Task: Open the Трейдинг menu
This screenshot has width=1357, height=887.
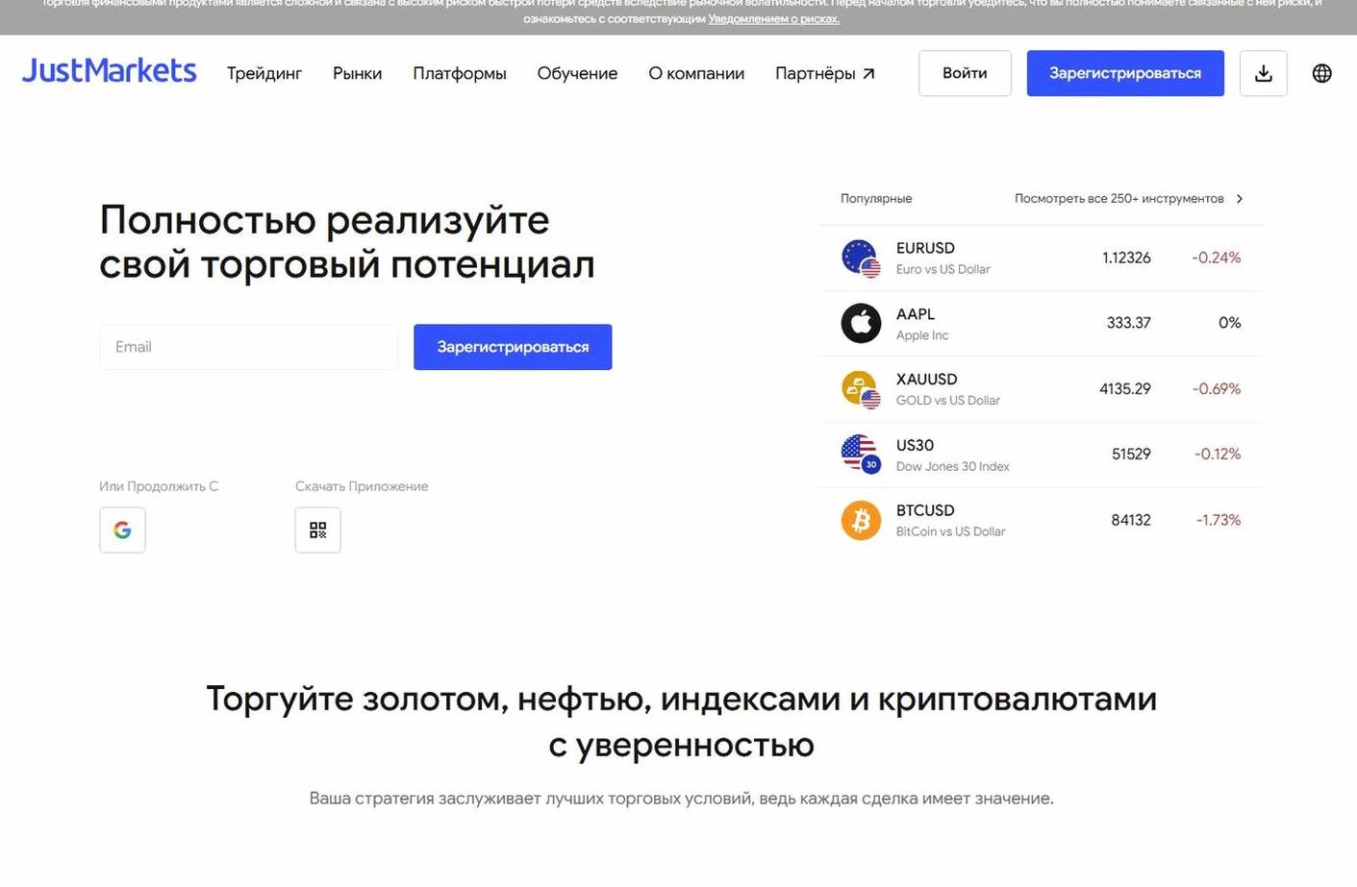Action: [x=264, y=73]
